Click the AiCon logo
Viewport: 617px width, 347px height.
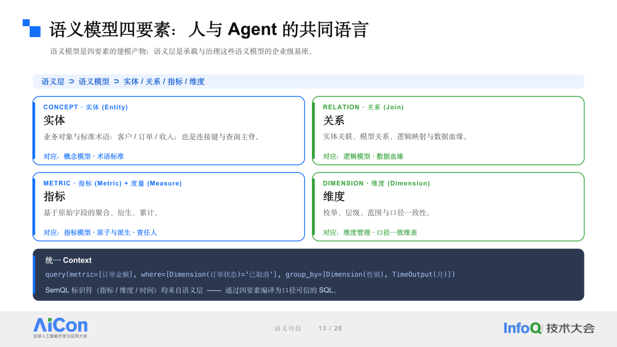tap(60, 328)
